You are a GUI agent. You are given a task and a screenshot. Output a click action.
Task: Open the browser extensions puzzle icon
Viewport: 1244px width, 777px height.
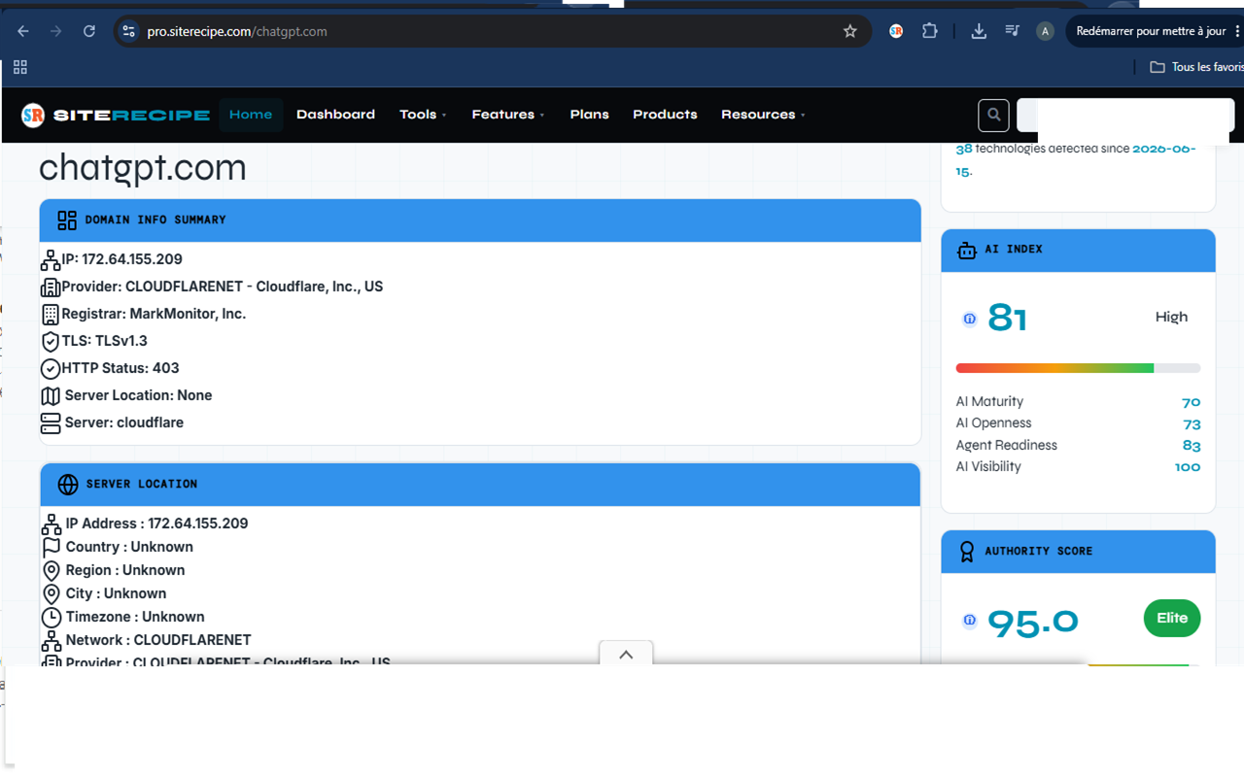pyautogui.click(x=930, y=31)
